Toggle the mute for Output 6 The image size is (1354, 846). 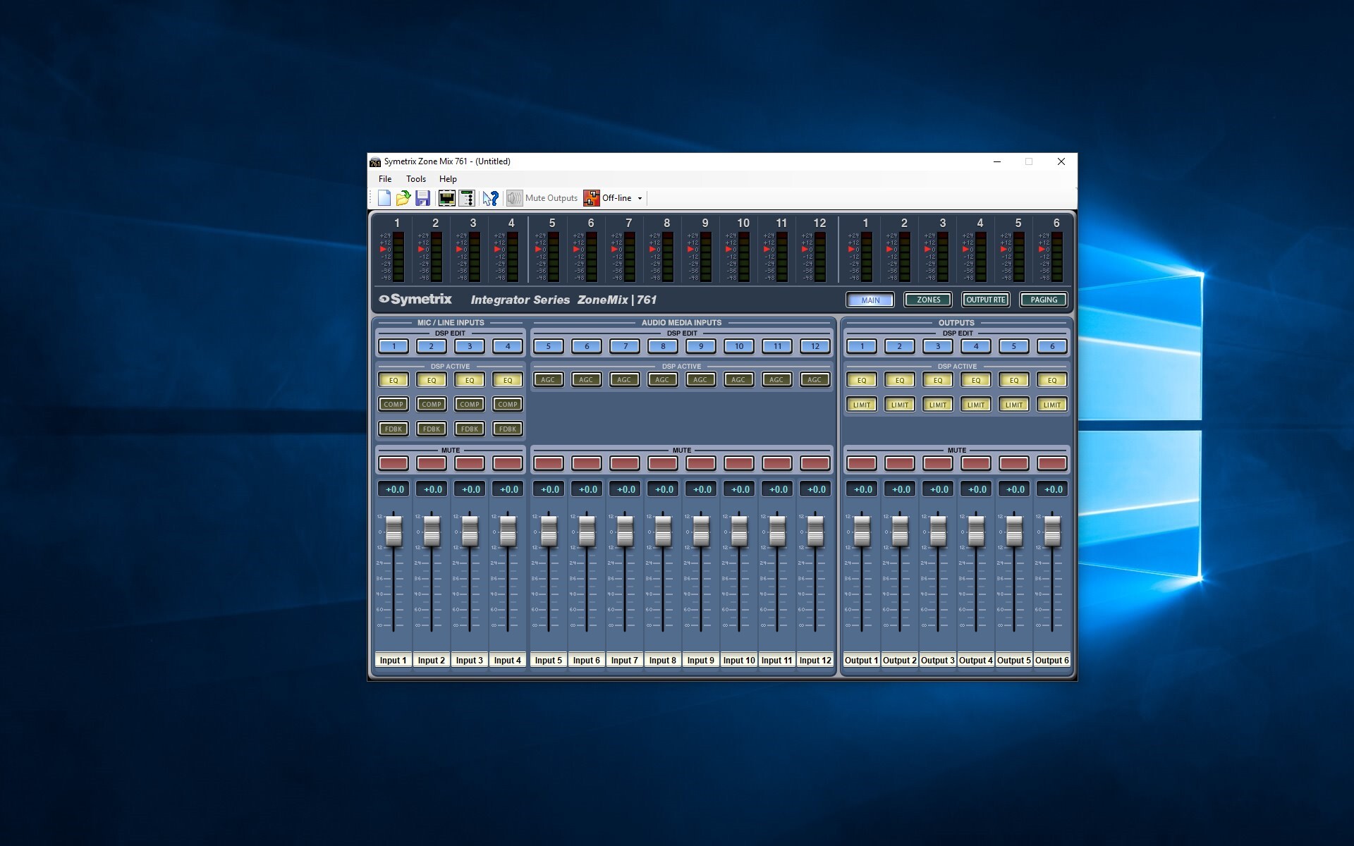click(x=1052, y=463)
